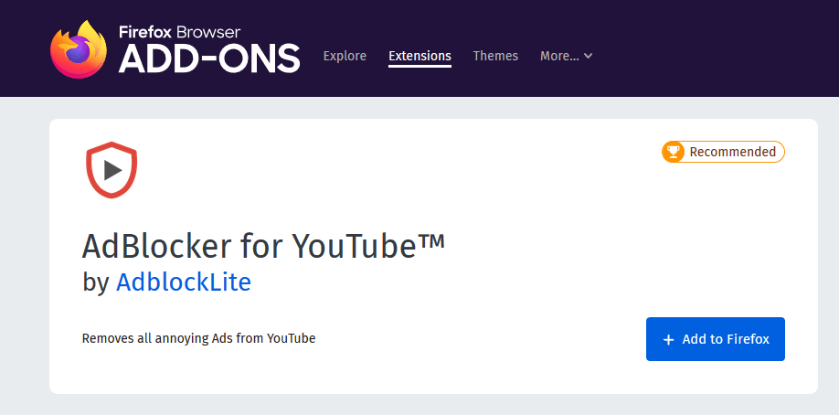Expand the chevron next to More
Screen dimensions: 839x415
point(589,56)
